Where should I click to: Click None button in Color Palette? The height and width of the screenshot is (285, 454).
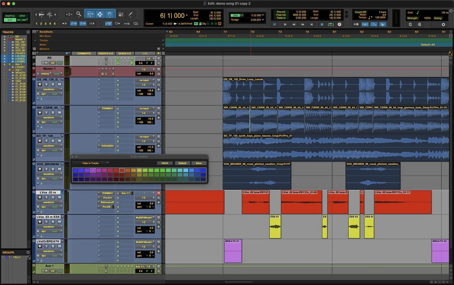point(199,163)
